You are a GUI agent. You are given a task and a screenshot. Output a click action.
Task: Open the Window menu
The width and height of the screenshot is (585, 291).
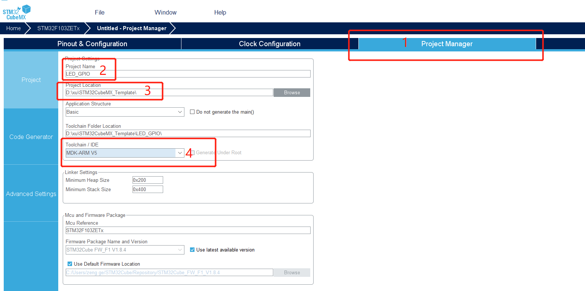[165, 12]
